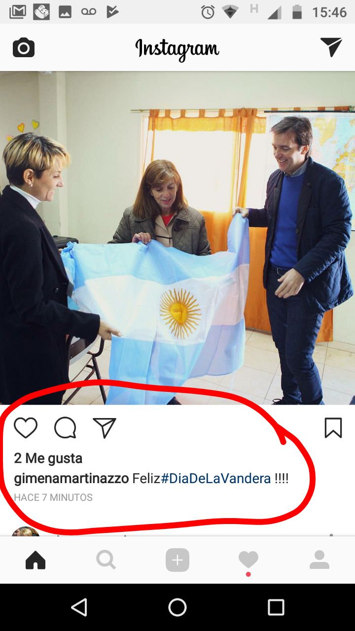Viewport: 355px width, 631px height.
Task: Tap the Instagram logo header
Action: pos(177,49)
